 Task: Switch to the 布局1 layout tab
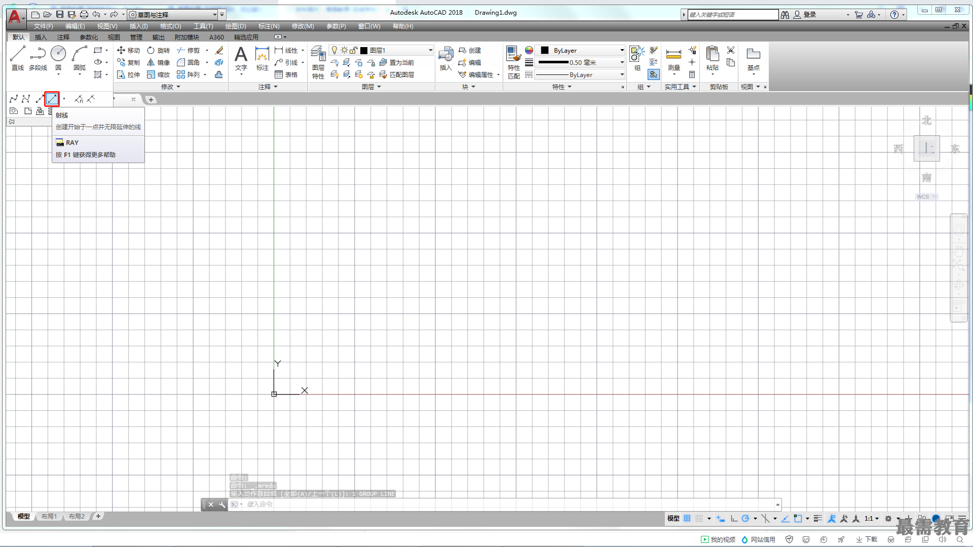coord(49,516)
